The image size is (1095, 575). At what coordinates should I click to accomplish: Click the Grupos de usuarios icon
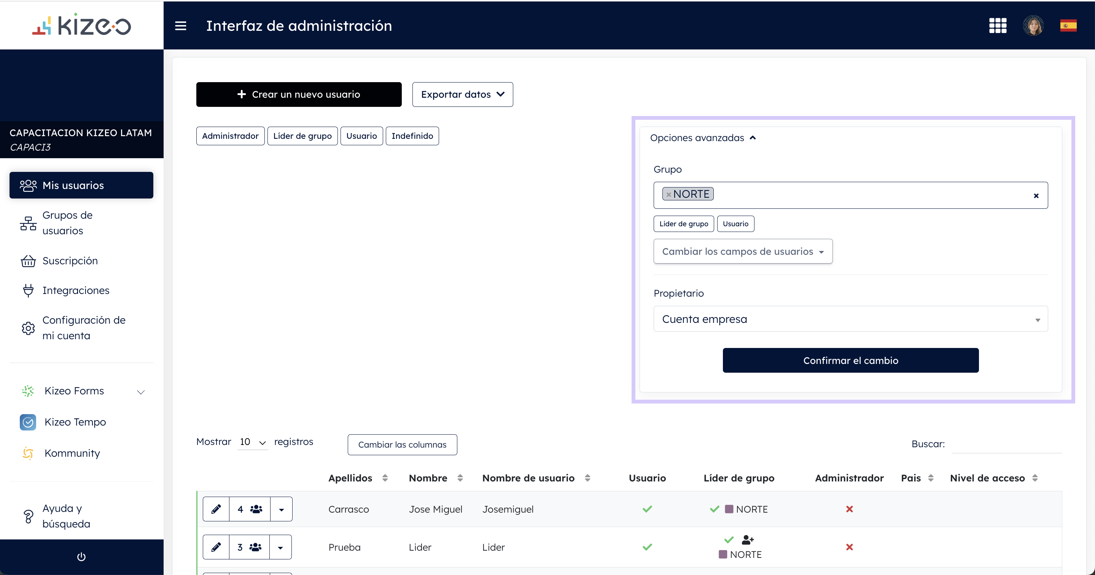[x=27, y=223]
